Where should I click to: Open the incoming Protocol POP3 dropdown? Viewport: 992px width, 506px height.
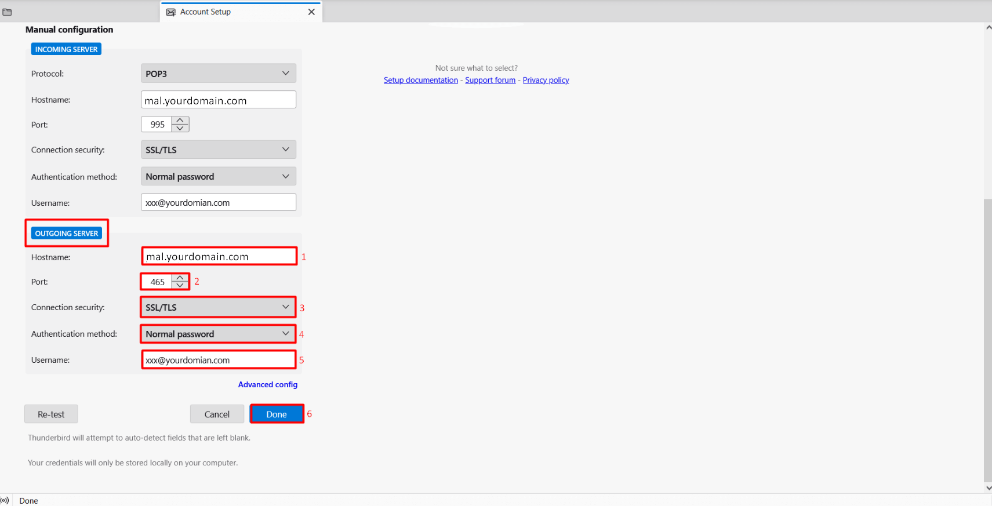[x=218, y=74]
